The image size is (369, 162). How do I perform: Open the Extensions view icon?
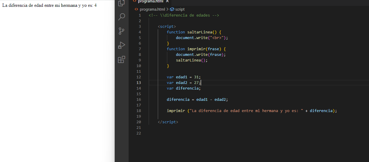122,59
